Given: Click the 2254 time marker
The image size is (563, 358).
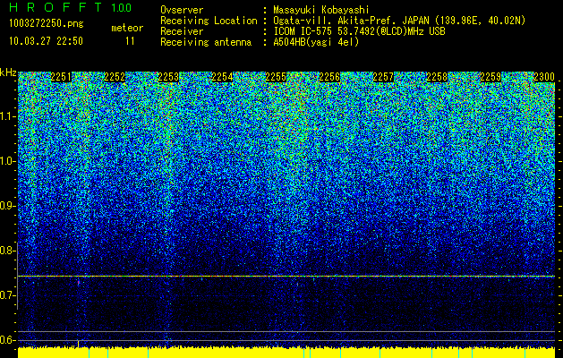Looking at the screenshot, I should [222, 77].
